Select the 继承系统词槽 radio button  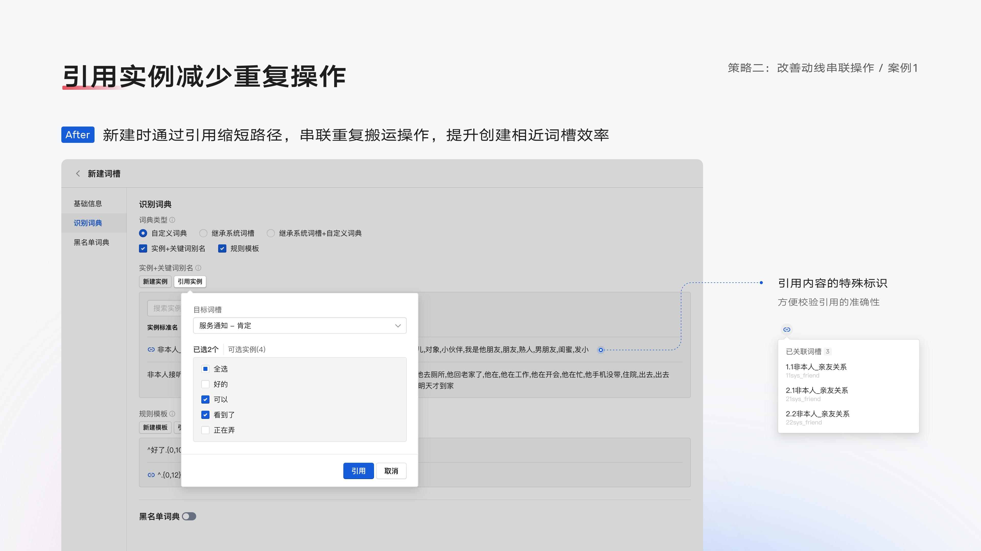point(203,233)
